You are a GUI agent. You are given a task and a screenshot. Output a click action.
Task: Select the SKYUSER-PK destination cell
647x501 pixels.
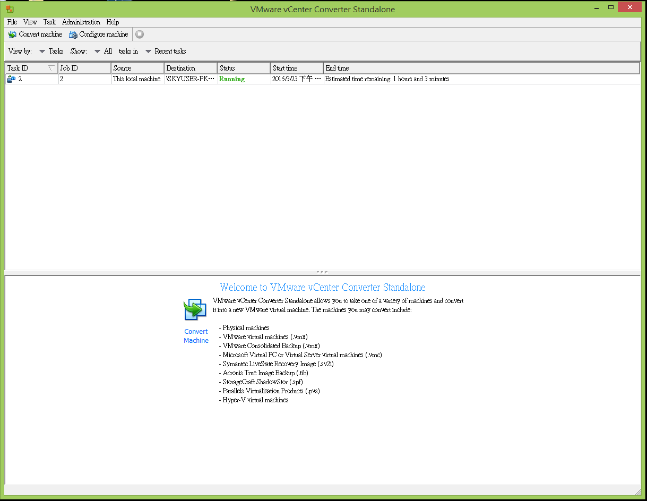[x=191, y=79]
